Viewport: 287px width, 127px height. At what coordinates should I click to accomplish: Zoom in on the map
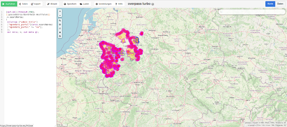[x=60, y=11]
